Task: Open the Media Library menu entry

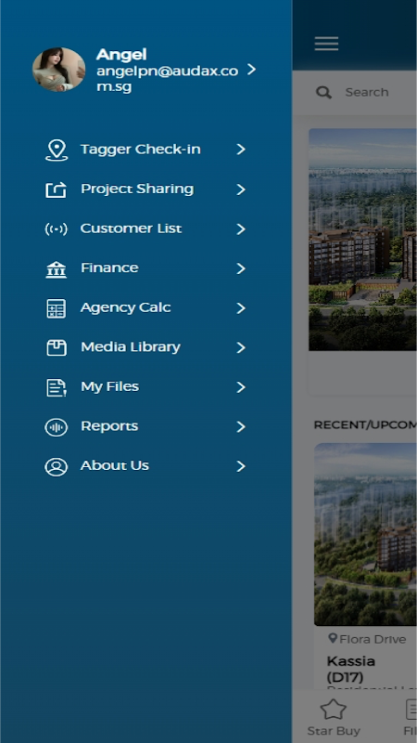Action: tap(145, 347)
